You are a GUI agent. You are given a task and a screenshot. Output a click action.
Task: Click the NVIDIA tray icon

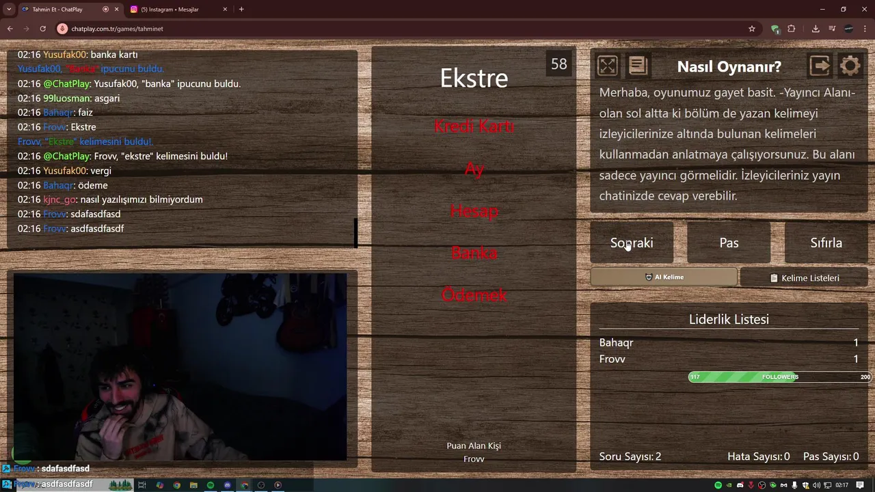[x=729, y=485]
